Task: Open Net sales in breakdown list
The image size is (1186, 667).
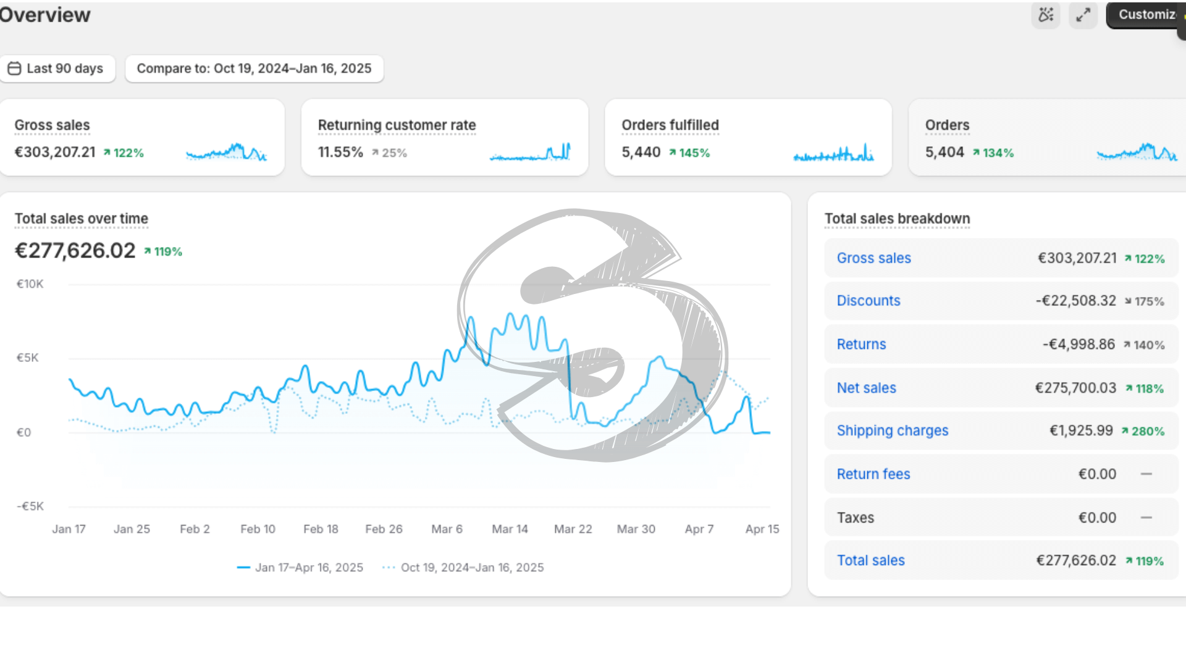Action: (x=866, y=388)
